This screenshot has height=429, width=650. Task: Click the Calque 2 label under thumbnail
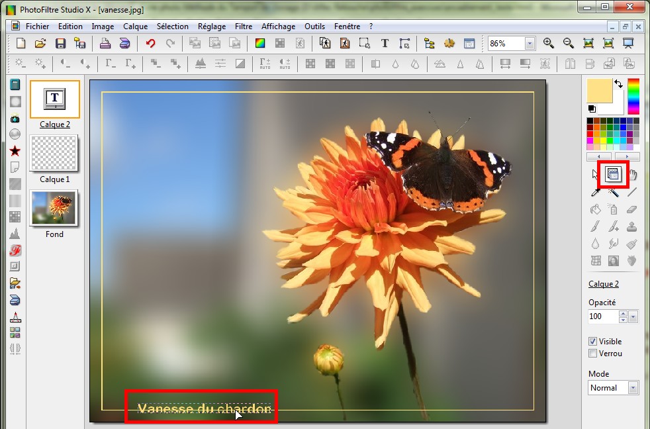pyautogui.click(x=55, y=124)
